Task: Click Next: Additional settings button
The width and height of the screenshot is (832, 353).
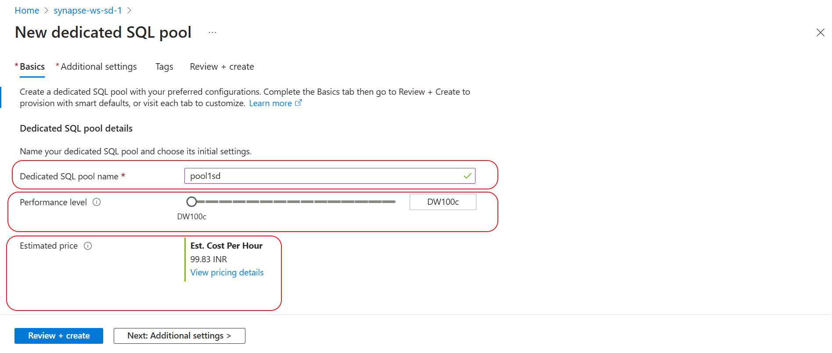Action: click(x=179, y=336)
